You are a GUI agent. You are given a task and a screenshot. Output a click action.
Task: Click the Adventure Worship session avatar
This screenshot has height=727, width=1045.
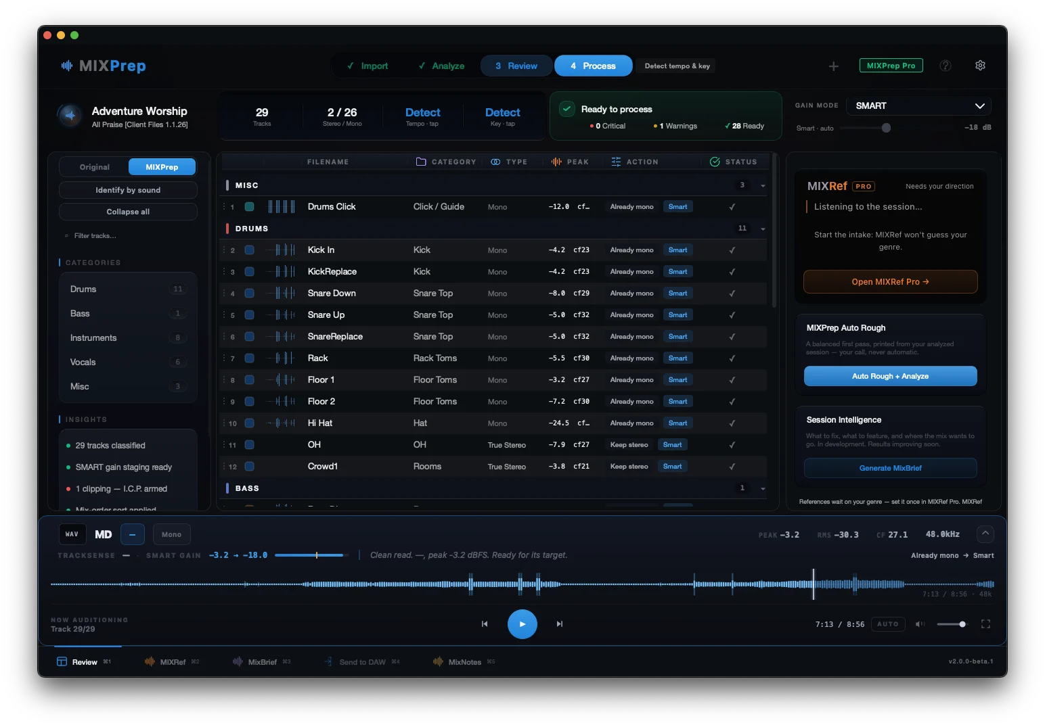[x=70, y=116]
